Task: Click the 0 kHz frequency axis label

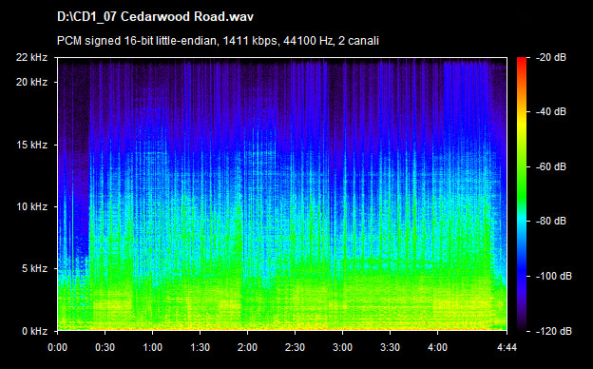Action: point(34,331)
